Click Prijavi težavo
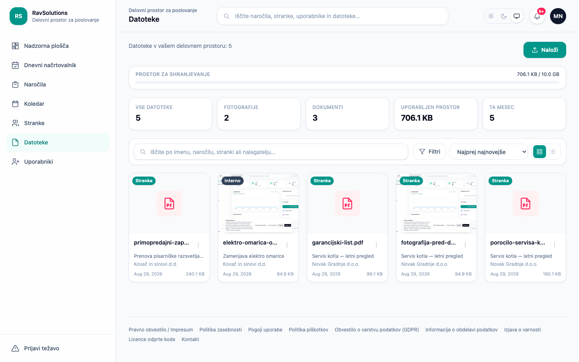579x362 pixels. click(x=58, y=348)
